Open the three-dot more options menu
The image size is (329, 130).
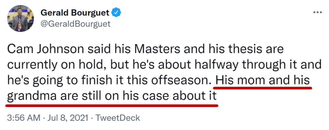[317, 12]
